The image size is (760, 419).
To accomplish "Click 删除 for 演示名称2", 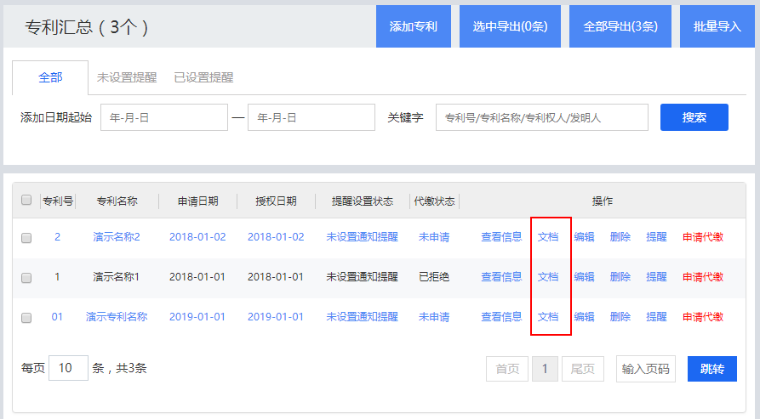I will click(x=620, y=236).
